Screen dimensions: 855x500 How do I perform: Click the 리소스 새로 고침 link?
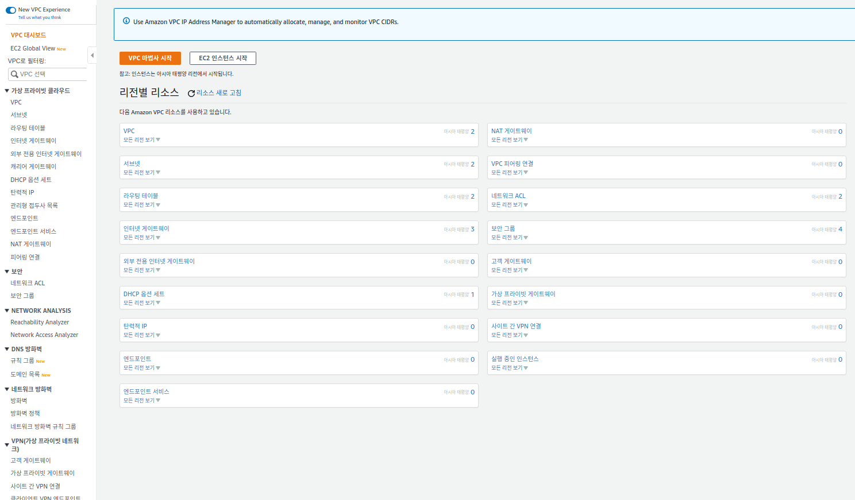pos(219,92)
